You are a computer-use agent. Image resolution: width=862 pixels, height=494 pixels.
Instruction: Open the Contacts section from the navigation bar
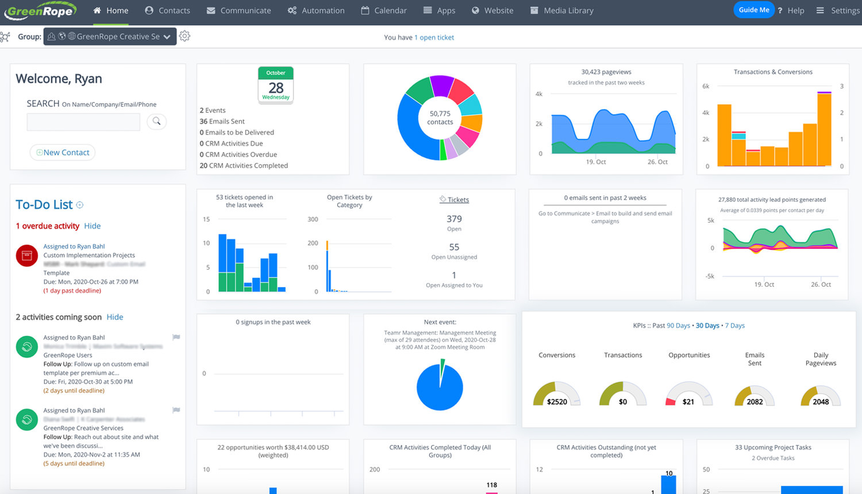(168, 10)
